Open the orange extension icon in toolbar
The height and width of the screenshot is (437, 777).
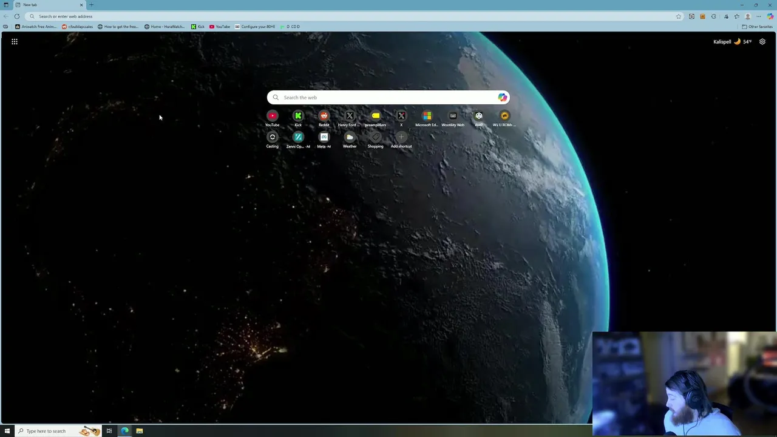click(x=702, y=16)
